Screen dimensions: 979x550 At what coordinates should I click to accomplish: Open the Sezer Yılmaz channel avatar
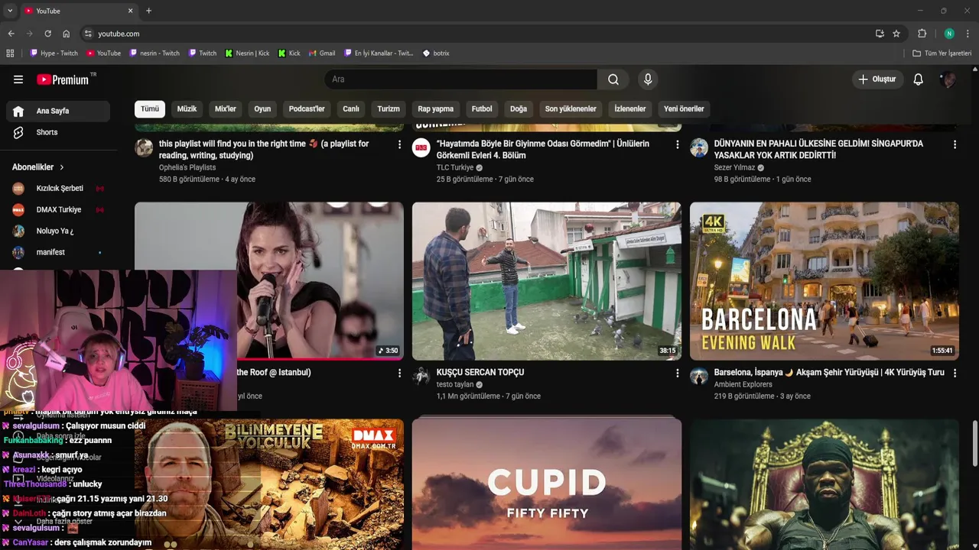pyautogui.click(x=699, y=147)
